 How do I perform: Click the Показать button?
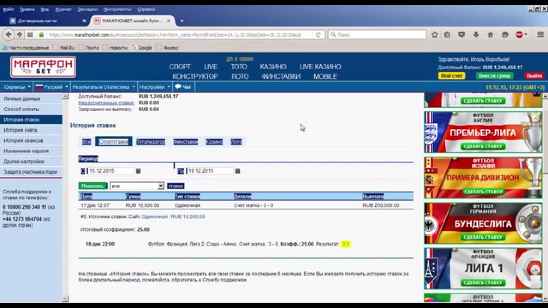[x=92, y=186]
